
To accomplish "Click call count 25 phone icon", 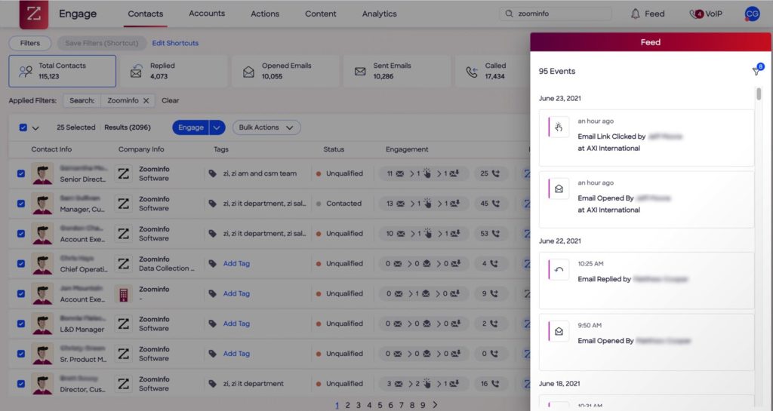I will (495, 173).
